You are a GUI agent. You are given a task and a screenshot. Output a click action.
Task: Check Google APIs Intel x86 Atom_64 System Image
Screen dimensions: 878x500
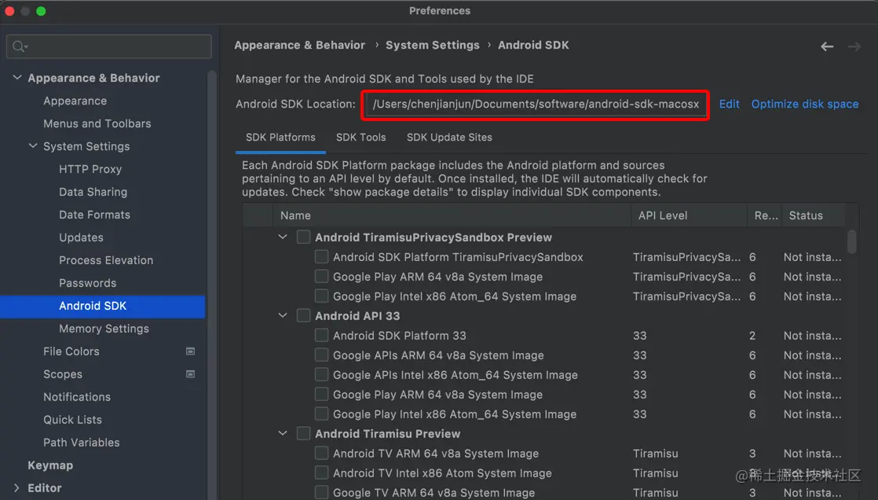point(321,374)
